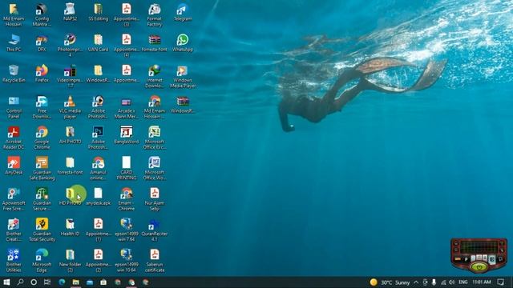Open the DFX desktop shortcut

(x=42, y=43)
